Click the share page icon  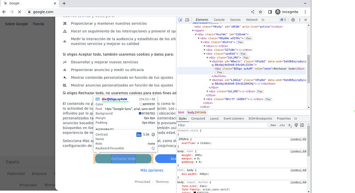click(x=253, y=12)
